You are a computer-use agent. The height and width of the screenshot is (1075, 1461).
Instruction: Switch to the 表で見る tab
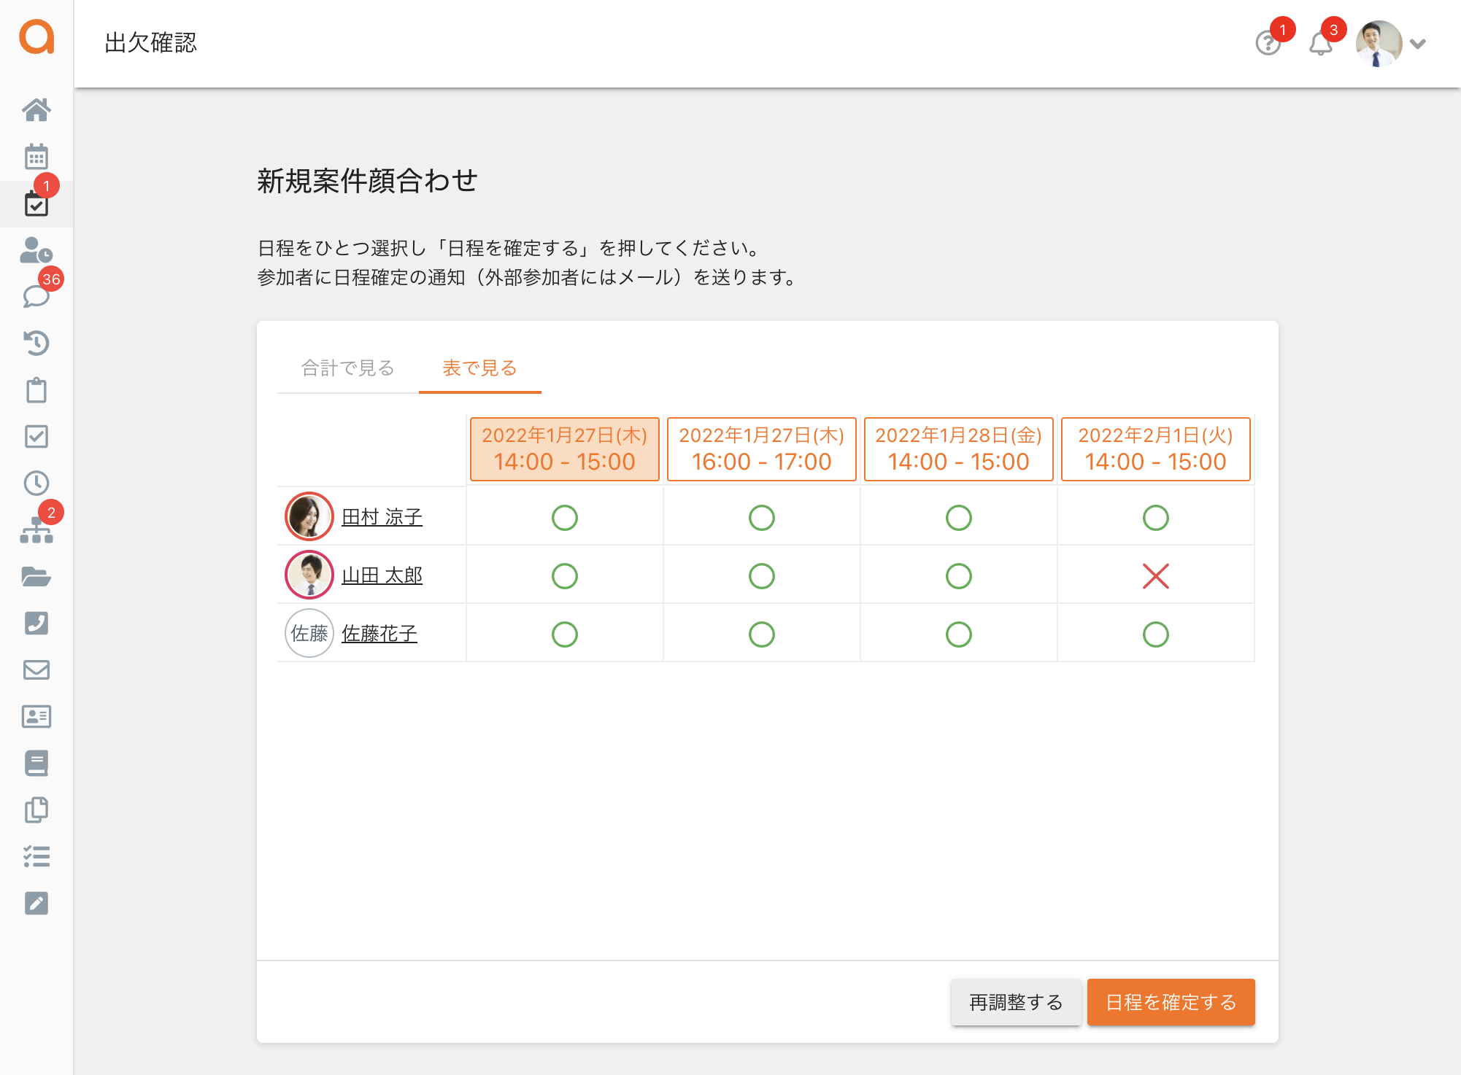click(479, 368)
